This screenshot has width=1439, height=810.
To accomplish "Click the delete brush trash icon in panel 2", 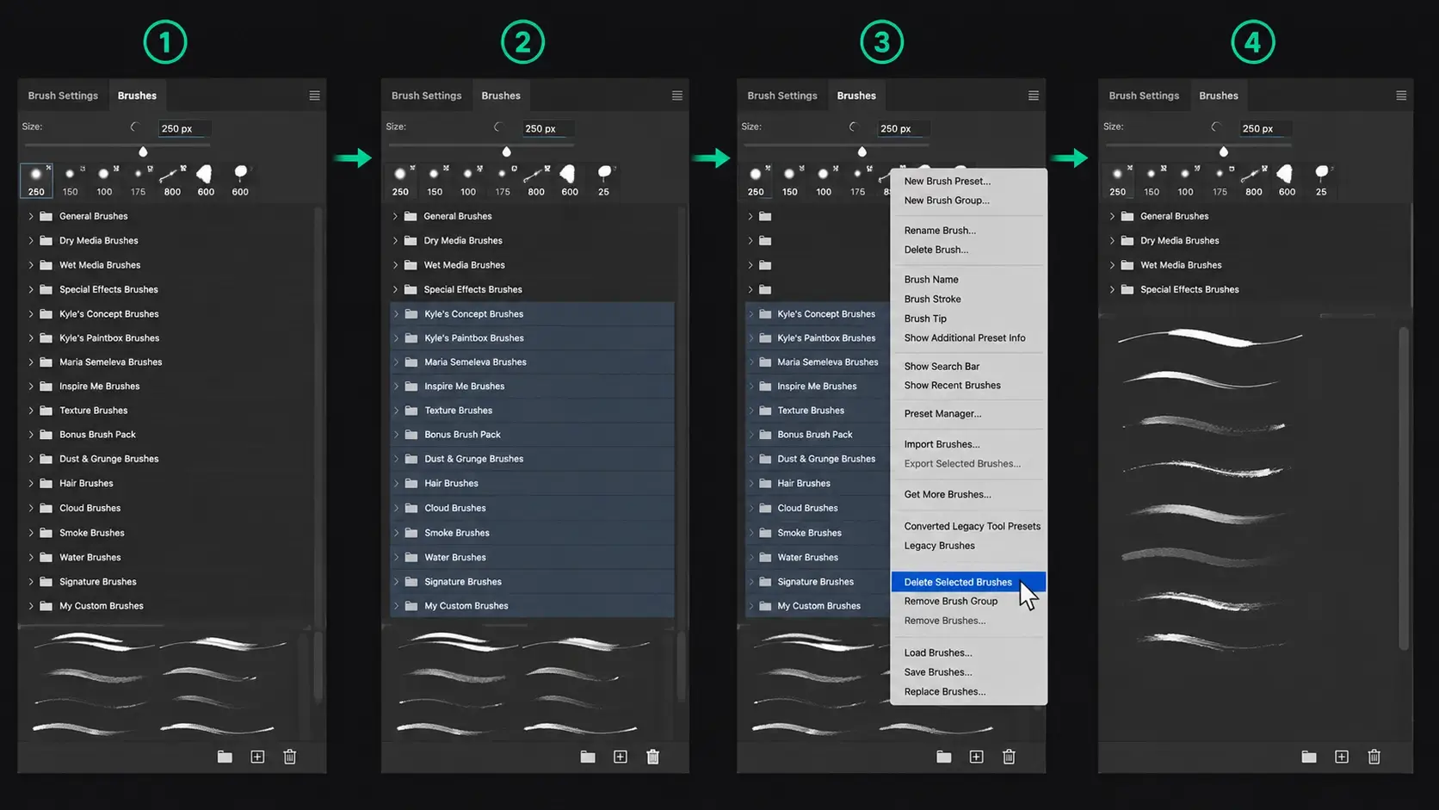I will [x=653, y=757].
